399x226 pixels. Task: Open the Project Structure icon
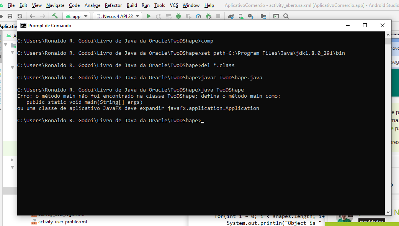click(263, 16)
